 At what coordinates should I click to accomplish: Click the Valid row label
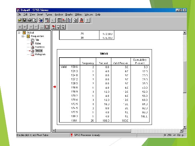pyautogui.click(x=64, y=67)
